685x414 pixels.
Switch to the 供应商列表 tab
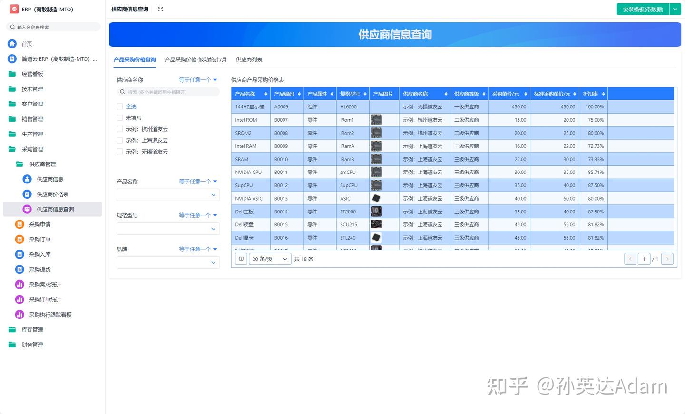click(x=249, y=60)
